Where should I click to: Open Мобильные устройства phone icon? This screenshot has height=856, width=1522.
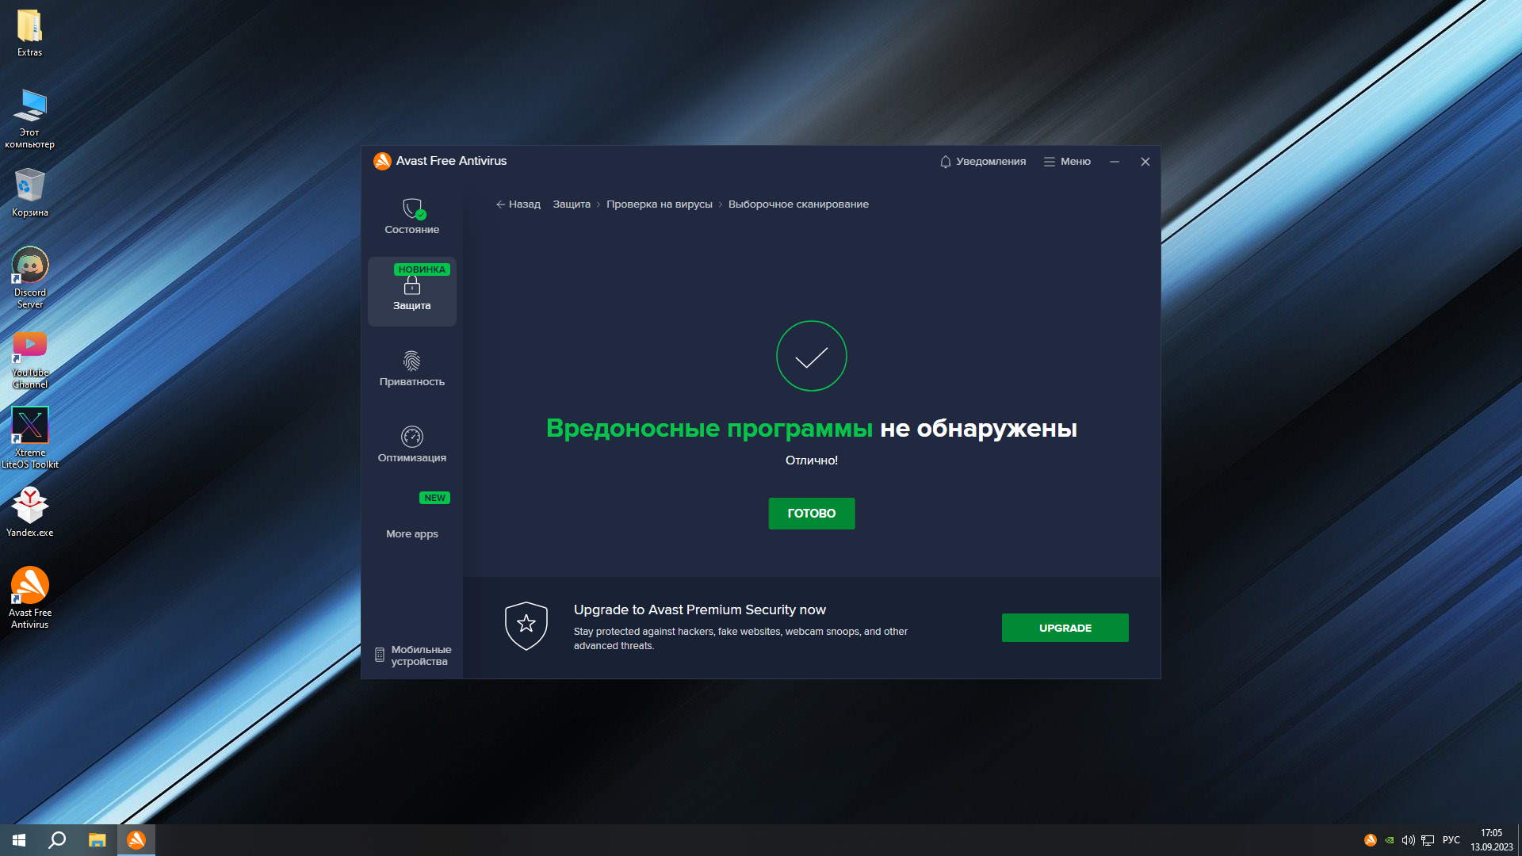pyautogui.click(x=380, y=655)
